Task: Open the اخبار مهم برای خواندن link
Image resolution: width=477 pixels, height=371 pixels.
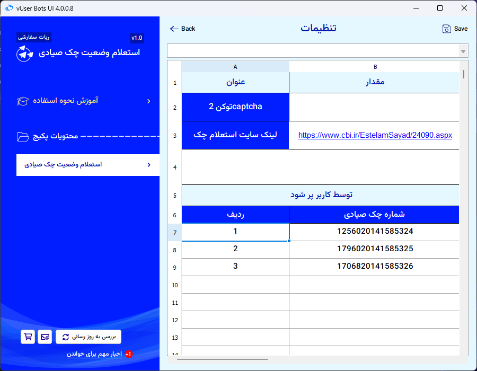Action: (94, 354)
